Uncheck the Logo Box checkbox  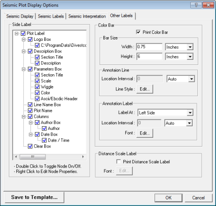point(30,39)
